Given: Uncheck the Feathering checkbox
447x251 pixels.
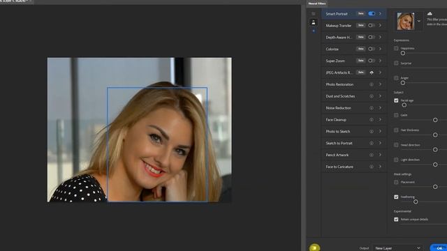Looking at the screenshot, I should 396,197.
